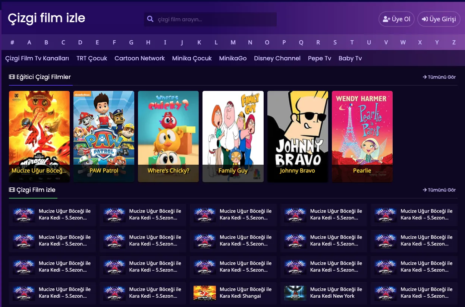Select letter S in alphabet bar
465x307 pixels.
coord(335,42)
